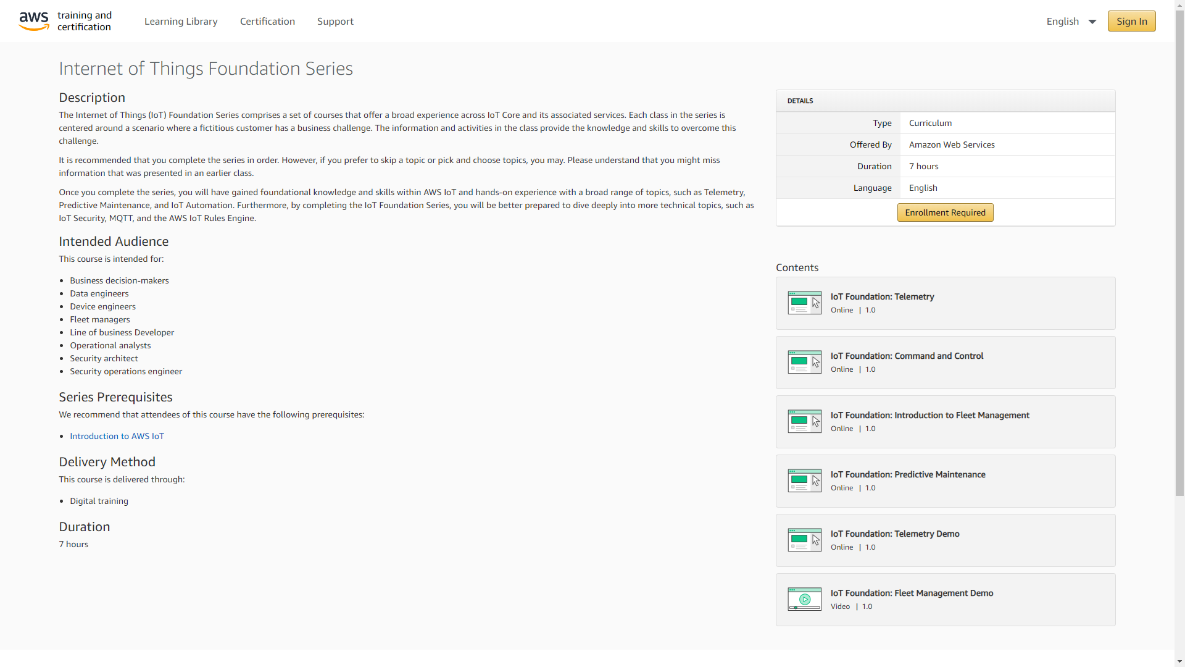Click the Introduction to Fleet Management course icon

click(x=804, y=421)
